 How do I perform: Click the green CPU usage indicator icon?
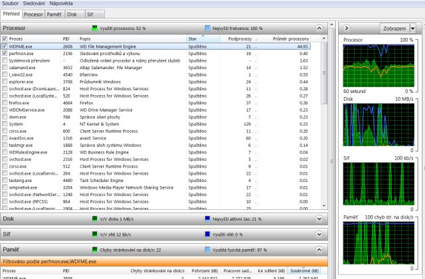[94, 29]
